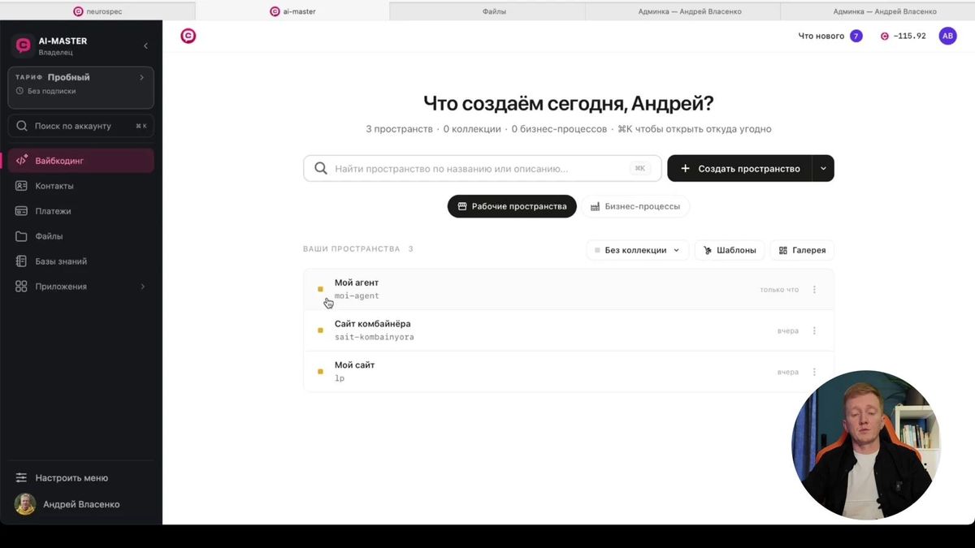Image resolution: width=975 pixels, height=548 pixels.
Task: Click the Настроить меню sliders icon
Action: coord(22,478)
